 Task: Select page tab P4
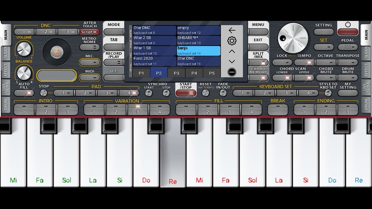(x=194, y=73)
